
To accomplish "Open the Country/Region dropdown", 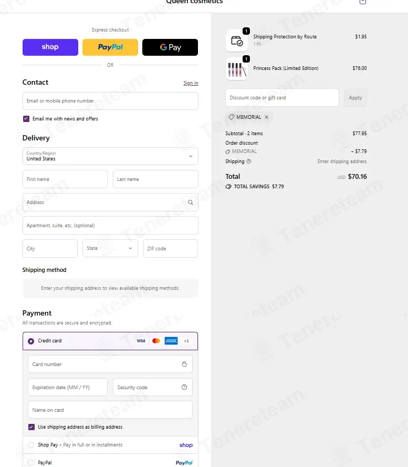I will point(110,156).
